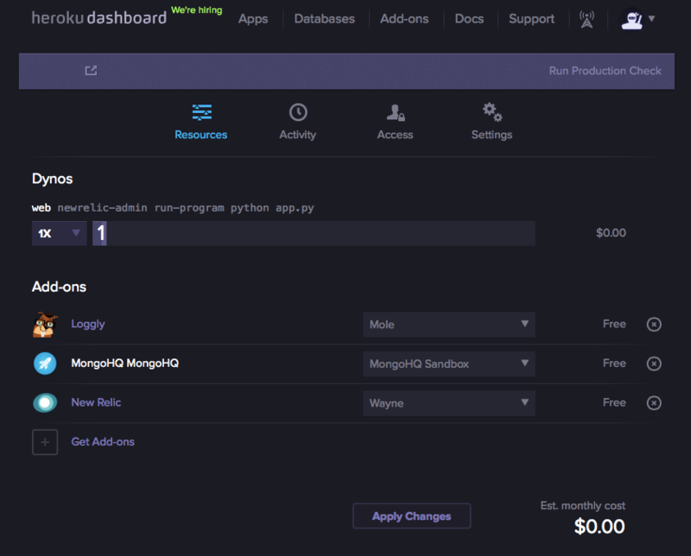Open the status broadcast tower icon
This screenshot has height=556, width=691.
[x=586, y=19]
